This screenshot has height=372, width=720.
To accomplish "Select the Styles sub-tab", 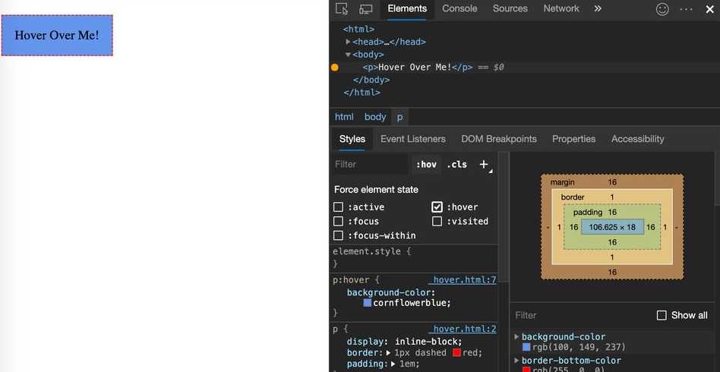I will [352, 139].
